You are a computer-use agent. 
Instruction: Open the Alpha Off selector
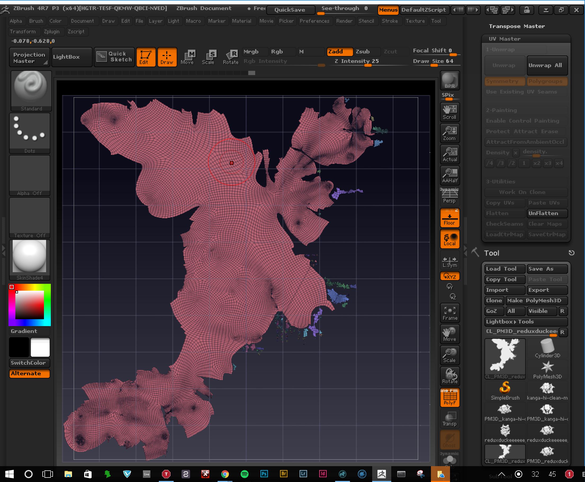coord(30,175)
